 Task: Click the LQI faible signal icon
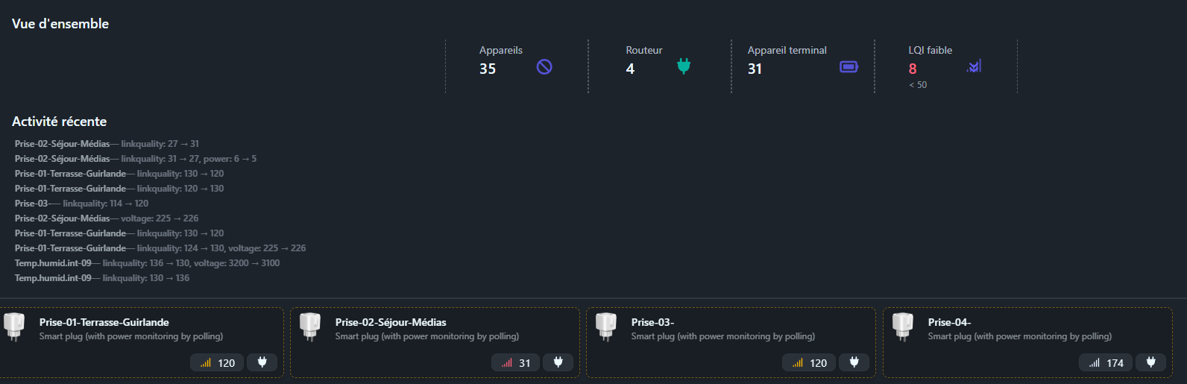(x=974, y=66)
